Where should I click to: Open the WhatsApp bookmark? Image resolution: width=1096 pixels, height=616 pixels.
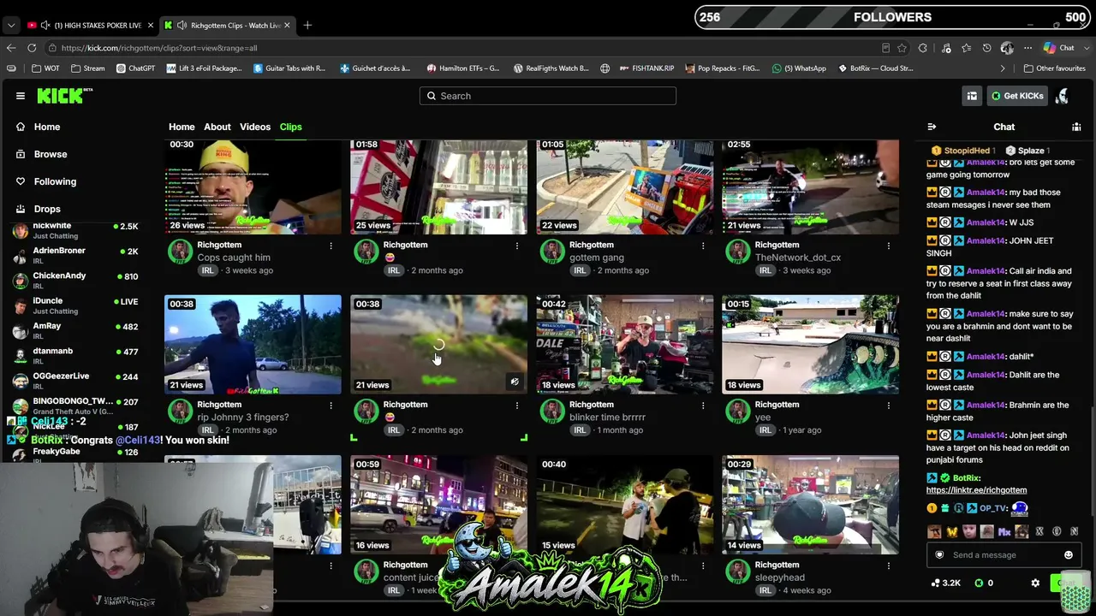pyautogui.click(x=799, y=68)
